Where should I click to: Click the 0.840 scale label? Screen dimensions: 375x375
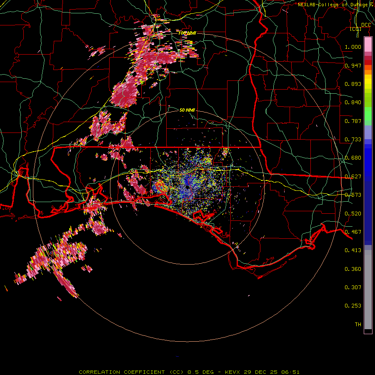(353, 102)
